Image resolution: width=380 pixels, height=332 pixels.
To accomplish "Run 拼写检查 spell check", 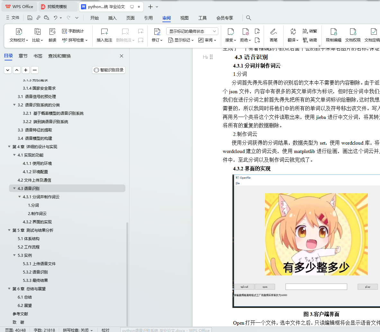I will pos(75,40).
